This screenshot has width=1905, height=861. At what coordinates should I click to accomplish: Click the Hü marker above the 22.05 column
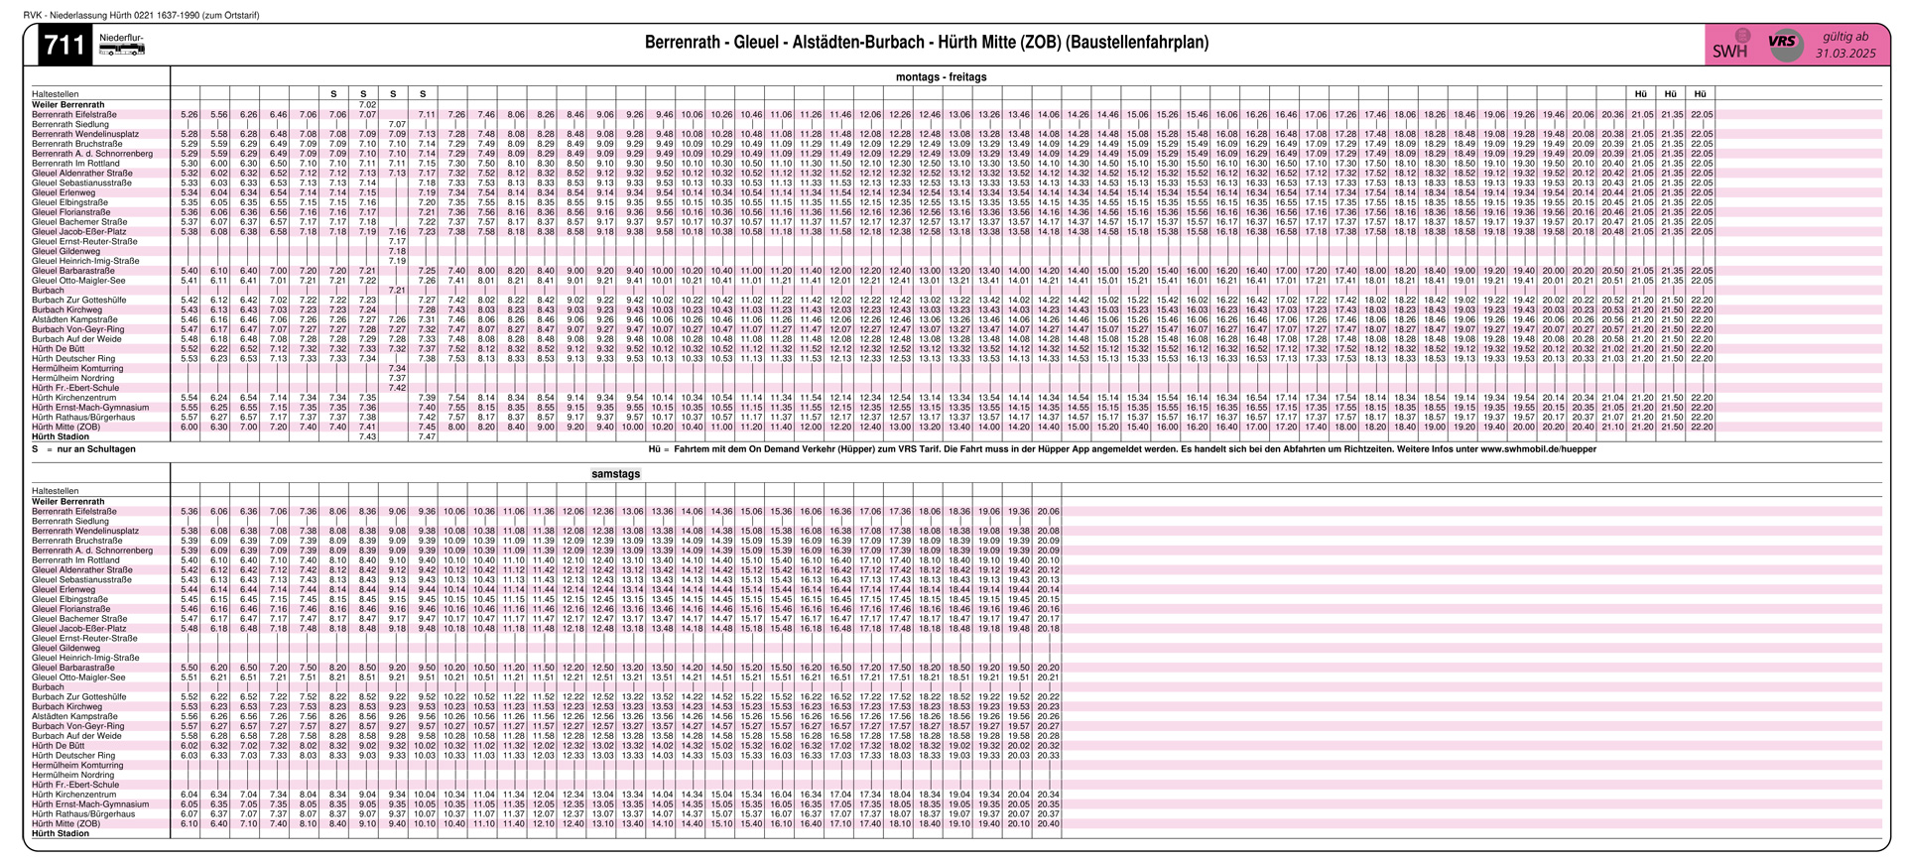(1701, 94)
